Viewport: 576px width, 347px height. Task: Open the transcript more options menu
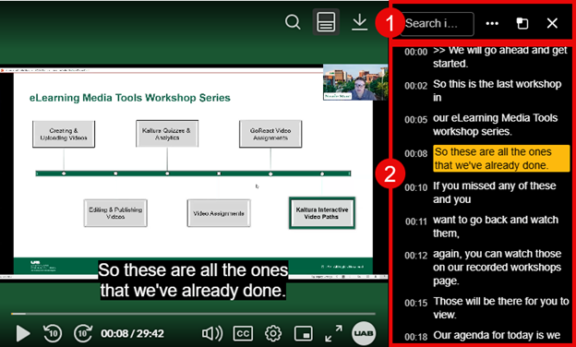[x=492, y=23]
